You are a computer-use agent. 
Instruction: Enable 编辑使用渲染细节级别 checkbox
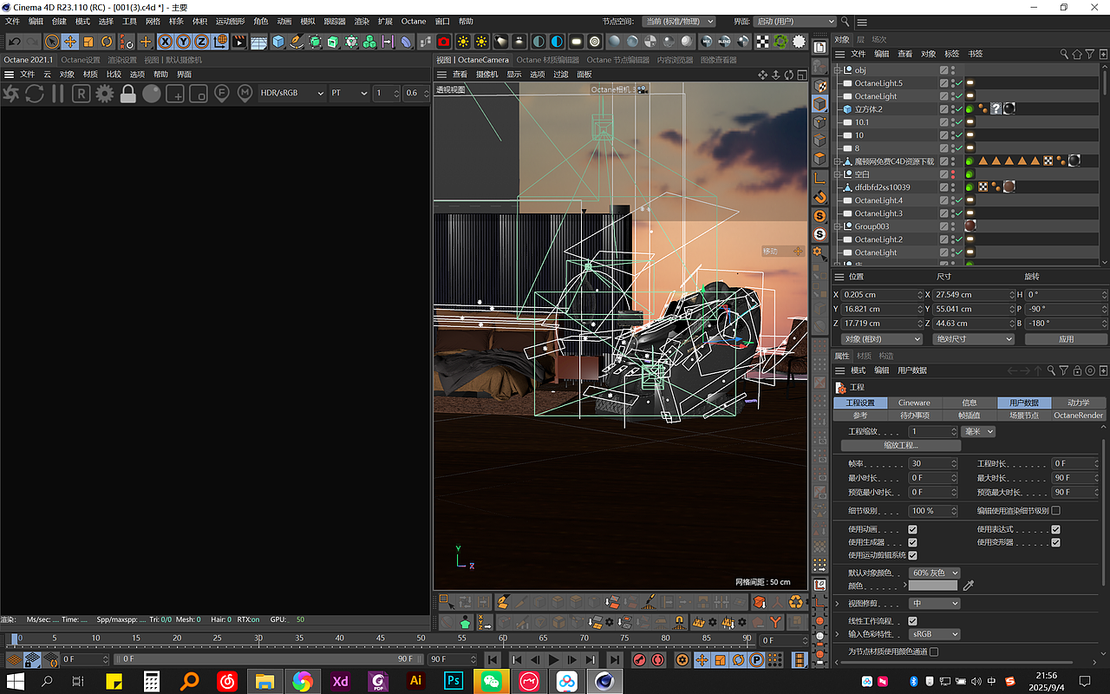pyautogui.click(x=1055, y=511)
